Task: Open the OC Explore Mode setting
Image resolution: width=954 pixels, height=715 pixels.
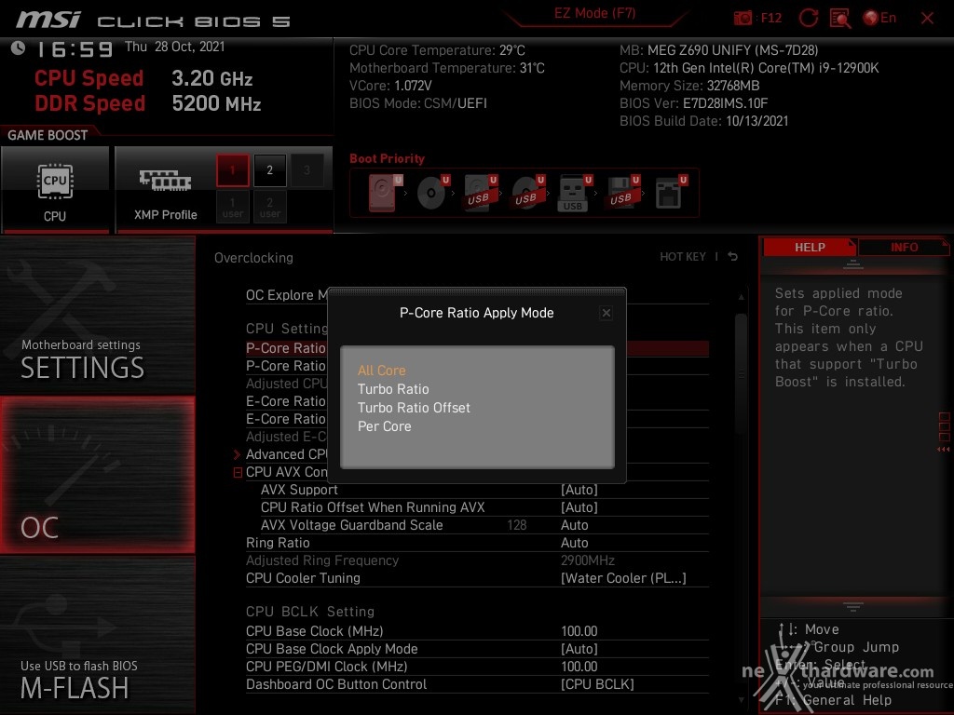Action: [287, 295]
